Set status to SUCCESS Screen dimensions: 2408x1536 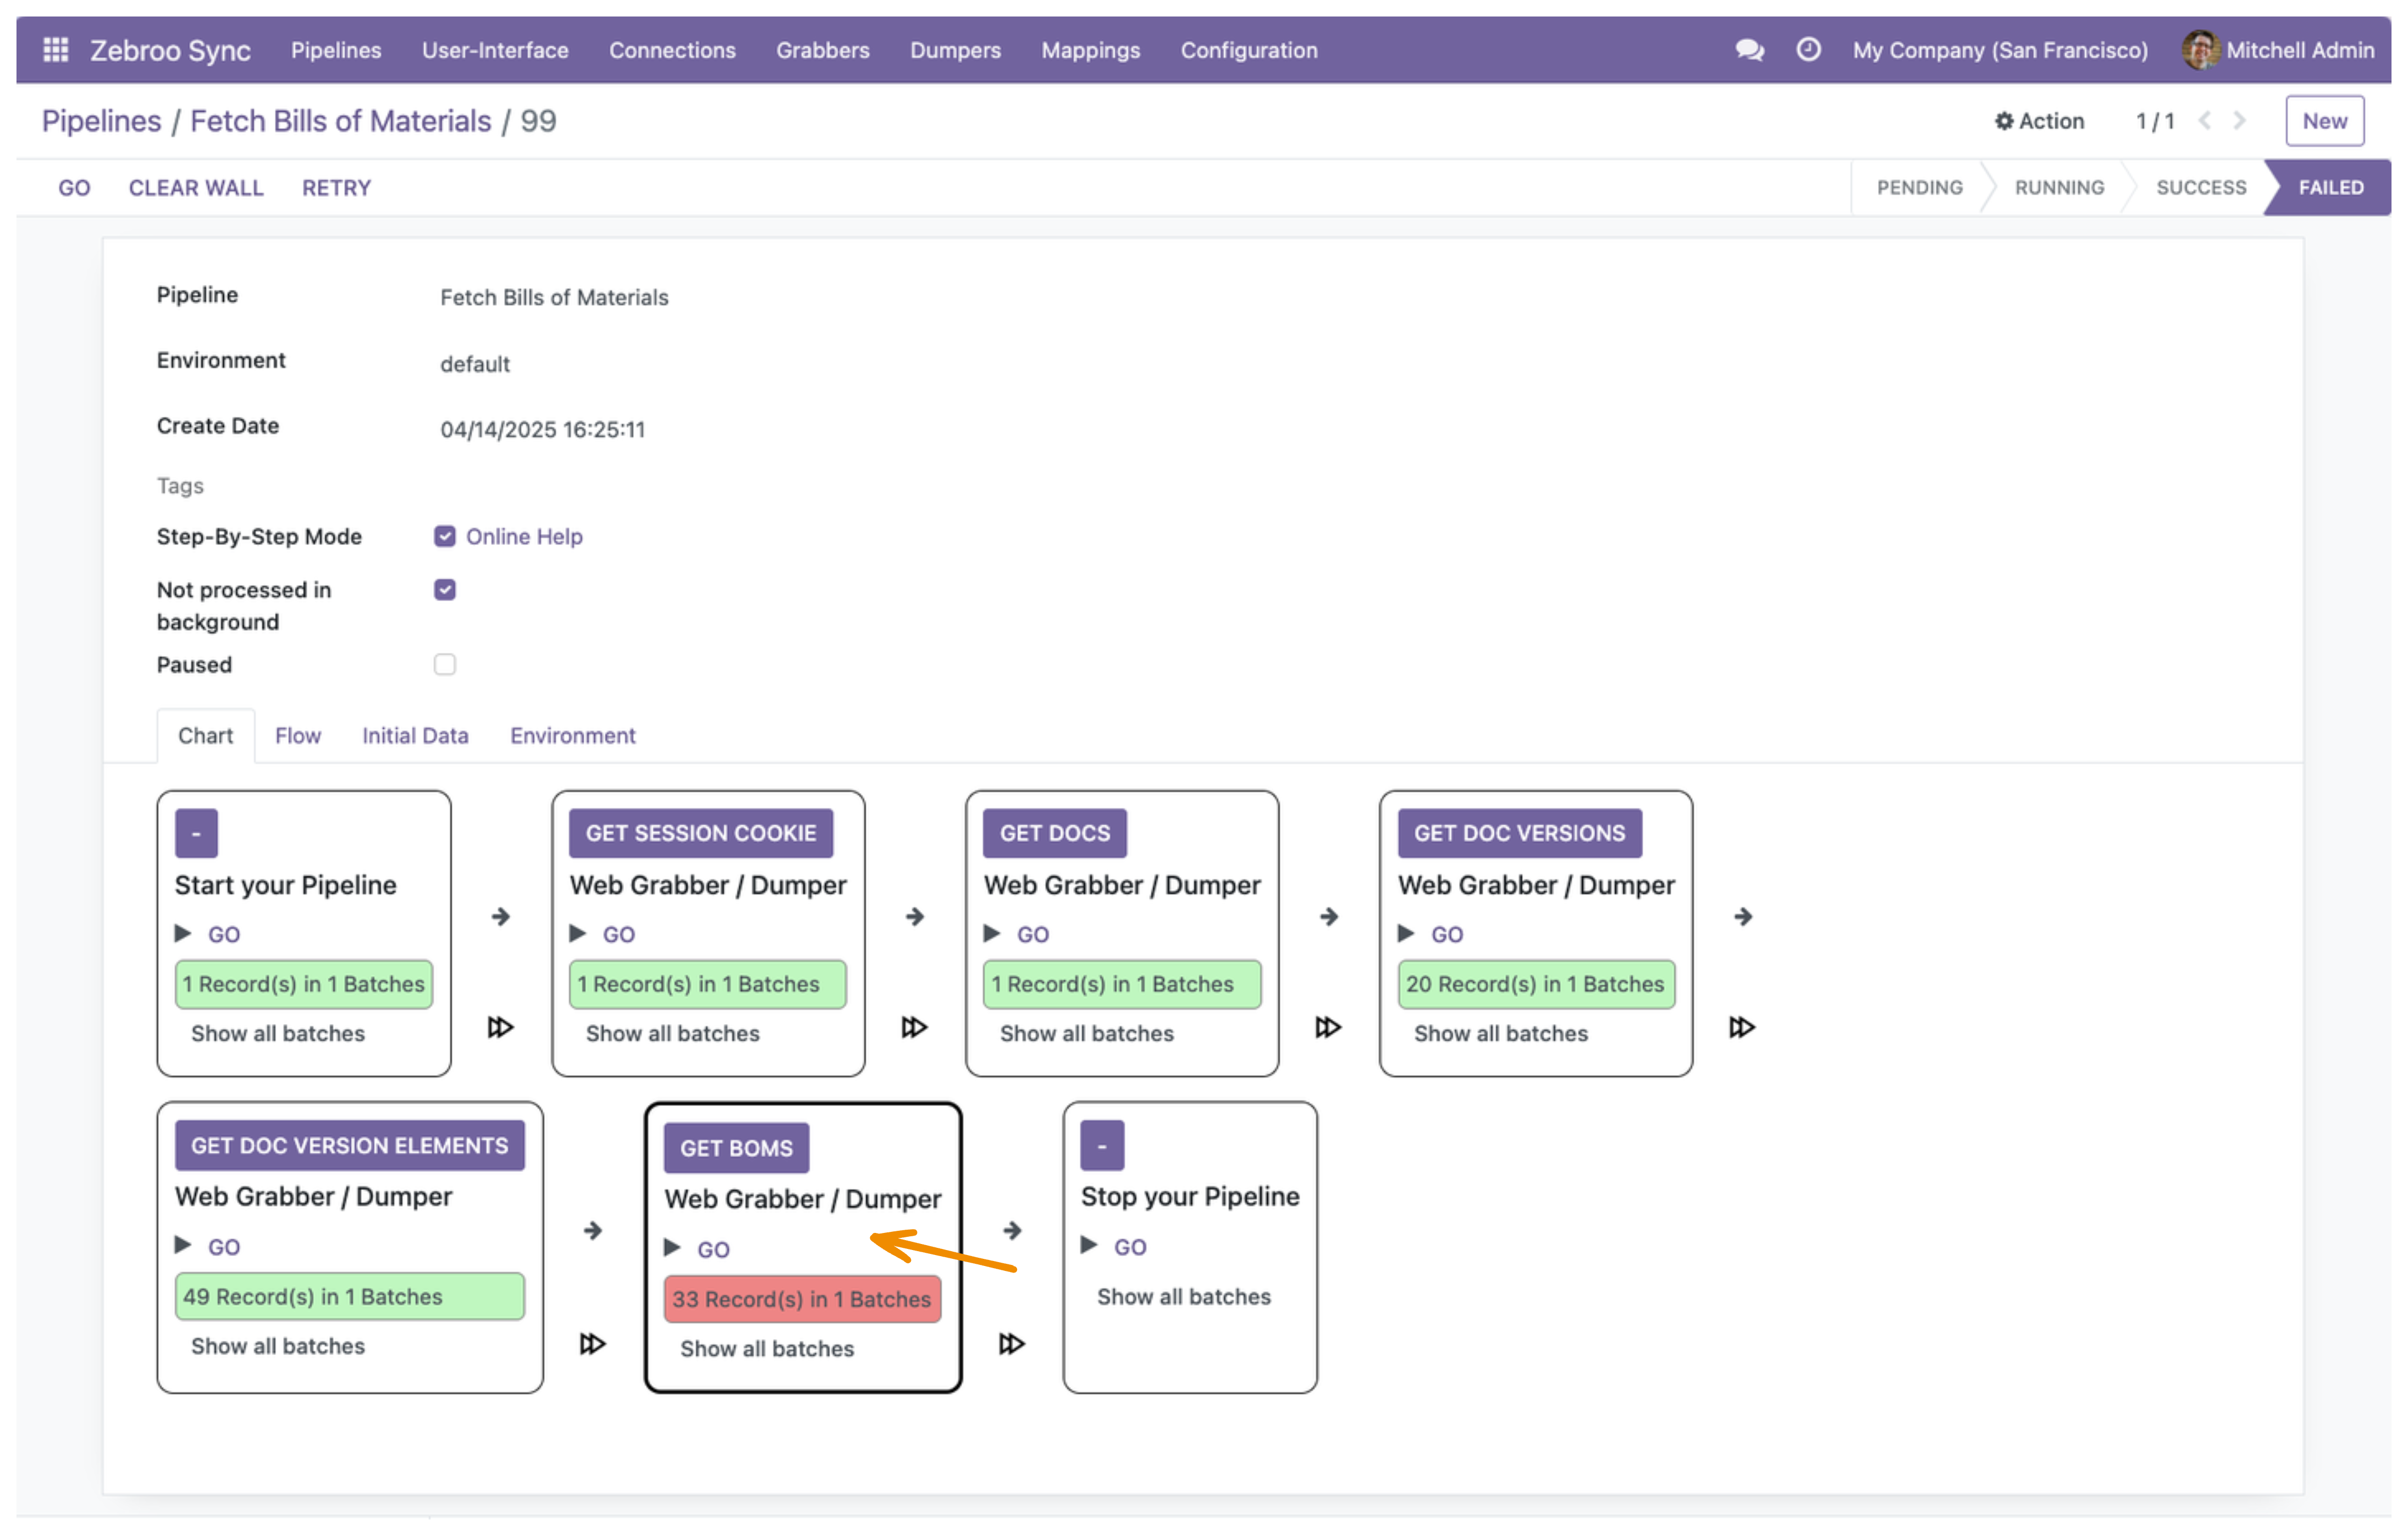coord(2201,187)
